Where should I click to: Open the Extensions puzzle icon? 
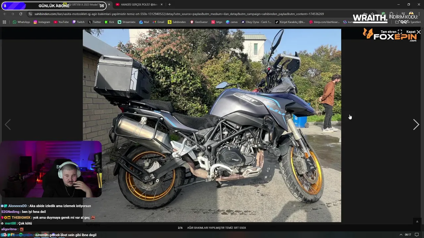391,14
